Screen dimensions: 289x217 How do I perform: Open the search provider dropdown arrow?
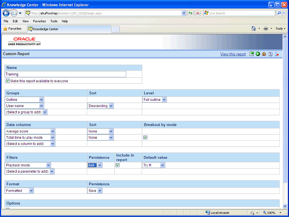(x=284, y=13)
